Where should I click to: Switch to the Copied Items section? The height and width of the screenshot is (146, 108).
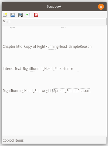54,140
